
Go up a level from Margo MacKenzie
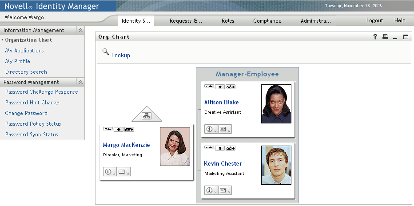119,129
